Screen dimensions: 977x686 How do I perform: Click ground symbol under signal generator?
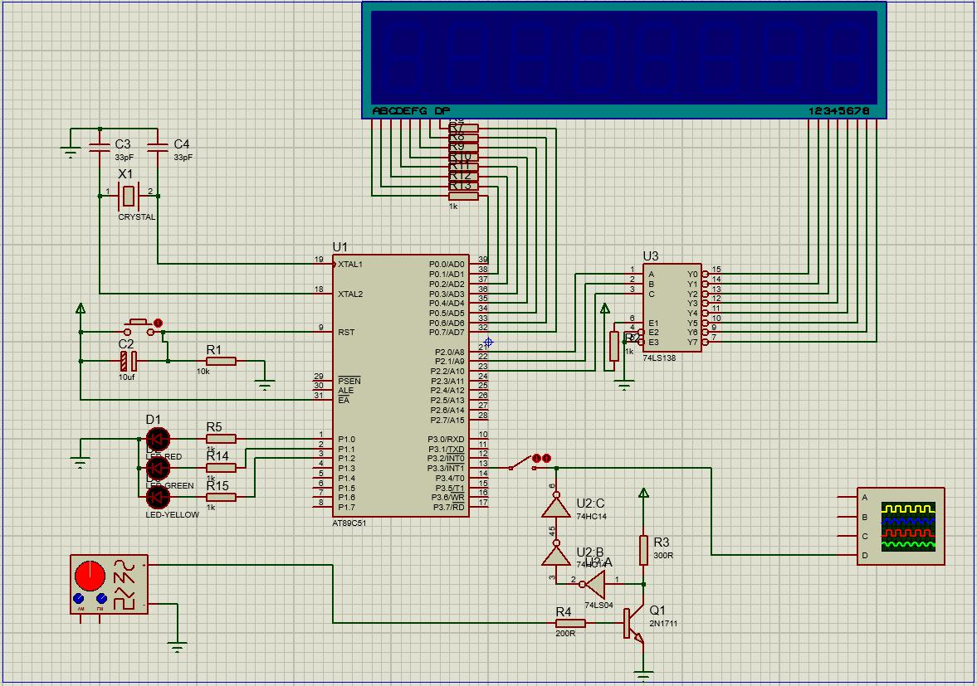click(x=178, y=646)
